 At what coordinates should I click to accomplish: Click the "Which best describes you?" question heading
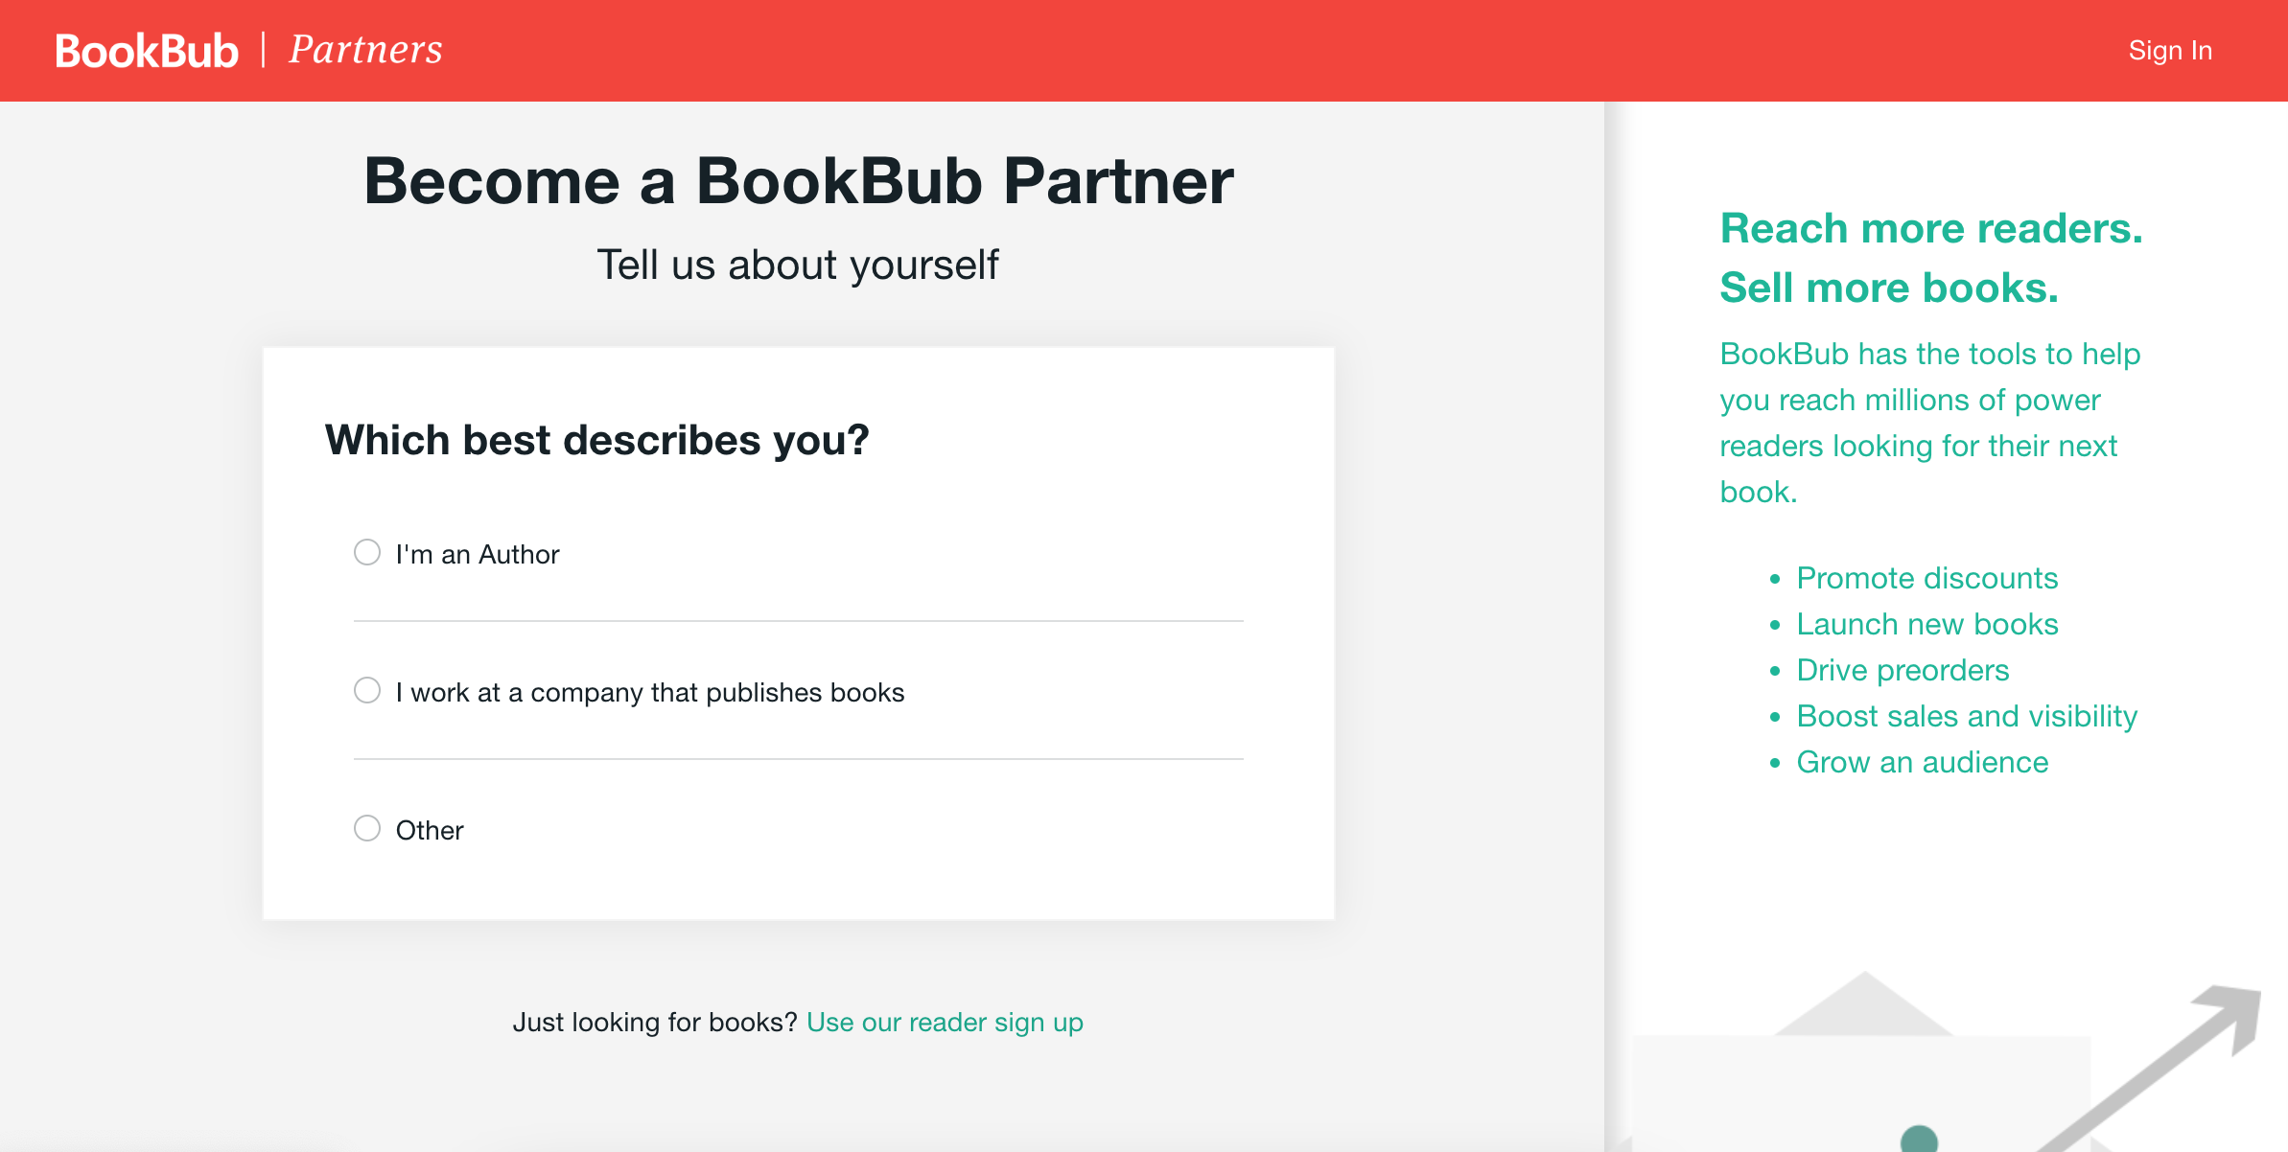tap(595, 439)
